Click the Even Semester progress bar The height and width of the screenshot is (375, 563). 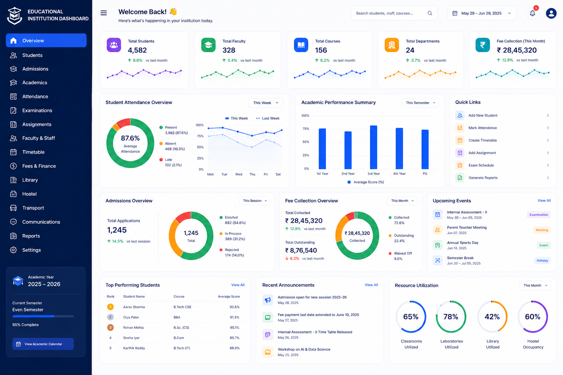[43, 316]
